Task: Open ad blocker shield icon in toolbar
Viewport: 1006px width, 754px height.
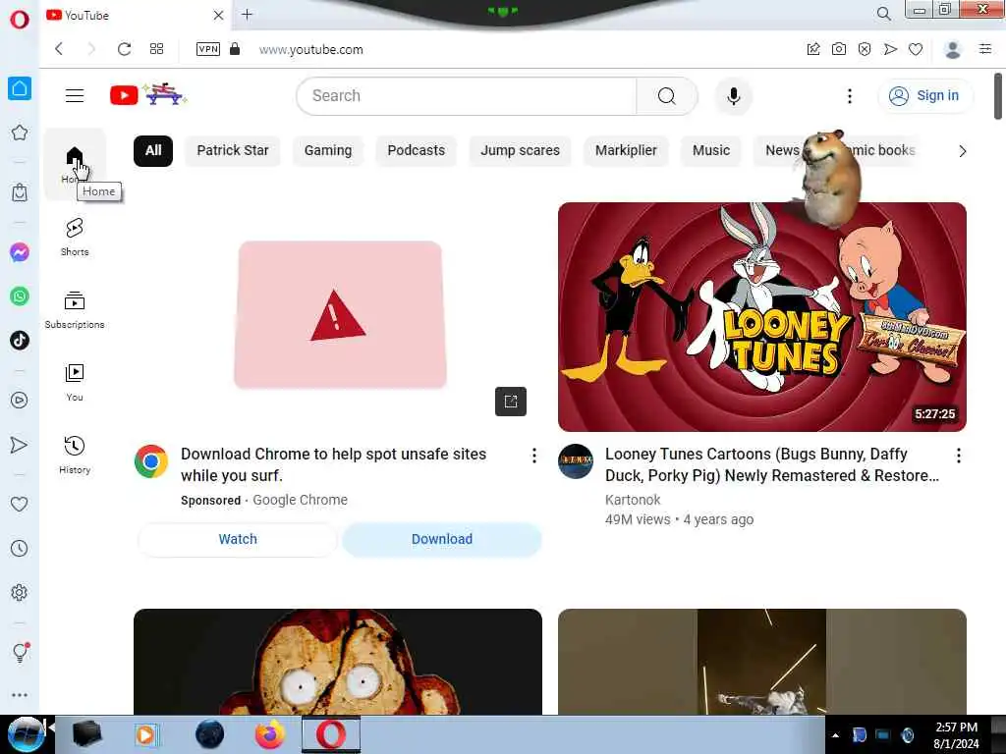Action: [865, 49]
